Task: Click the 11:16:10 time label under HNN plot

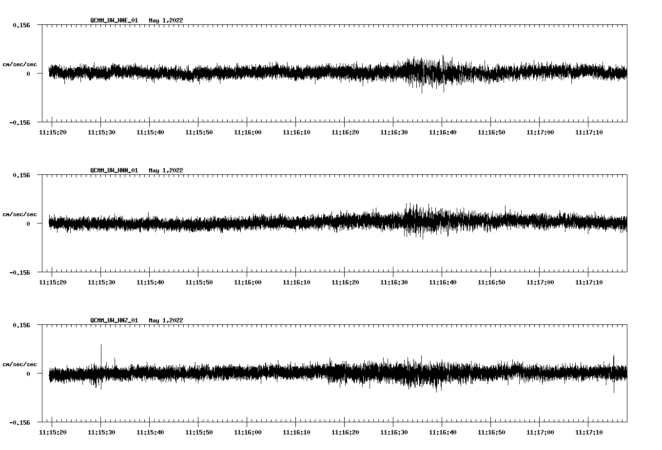Action: 296,282
